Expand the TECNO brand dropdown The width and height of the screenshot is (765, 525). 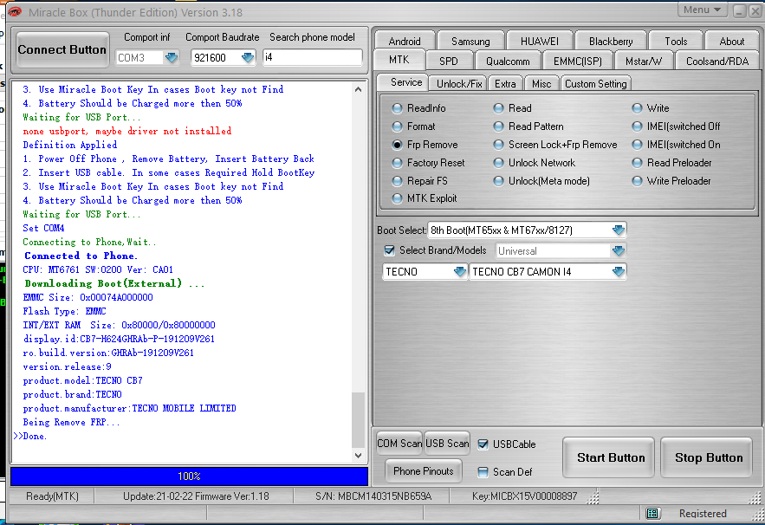(x=459, y=272)
